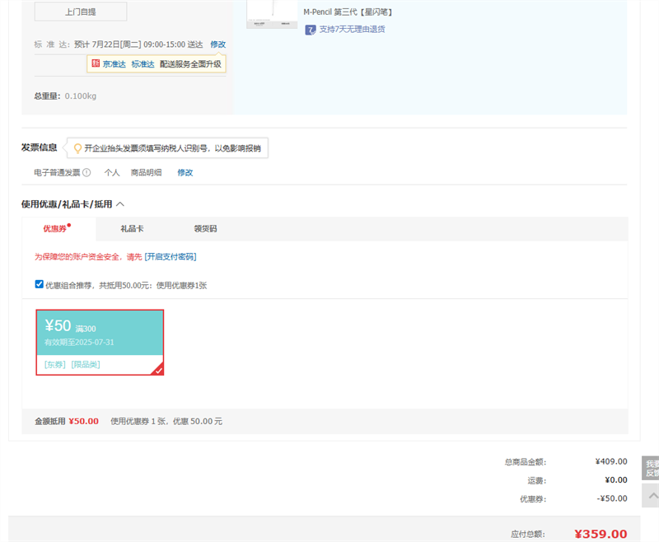
Task: Click the back-to-top arrow icon
Action: pos(651,495)
